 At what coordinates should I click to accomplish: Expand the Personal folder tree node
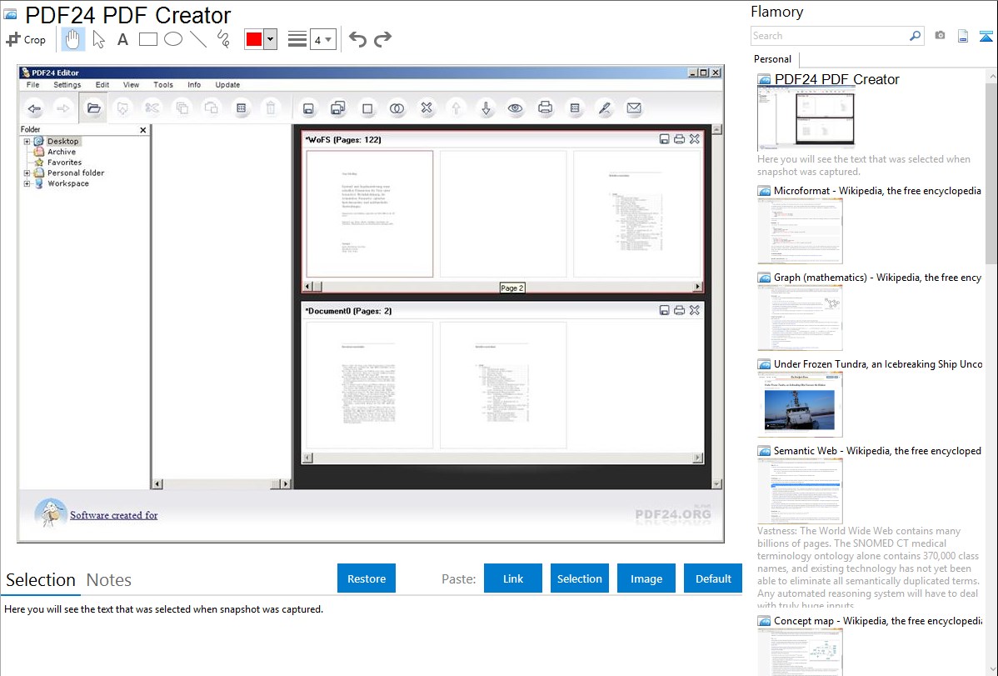pos(27,173)
